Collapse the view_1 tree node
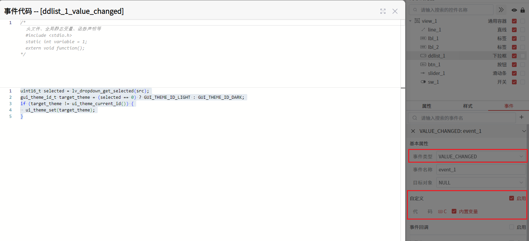Image resolution: width=529 pixels, height=241 pixels. pos(410,21)
